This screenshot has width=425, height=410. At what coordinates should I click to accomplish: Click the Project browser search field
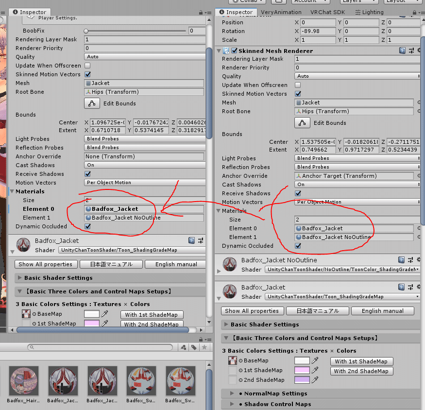pos(100,347)
